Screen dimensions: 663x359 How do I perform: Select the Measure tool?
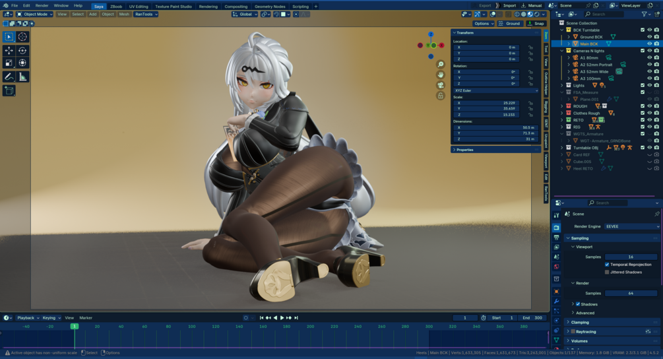(22, 77)
